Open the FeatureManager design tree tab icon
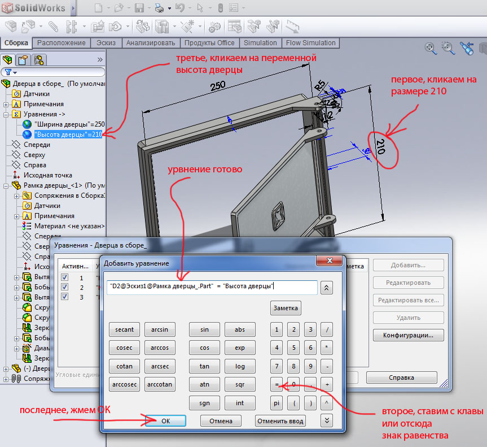This screenshot has width=487, height=447. tap(8, 60)
